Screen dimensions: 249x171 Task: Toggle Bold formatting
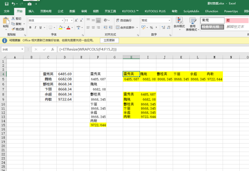tap(30, 27)
